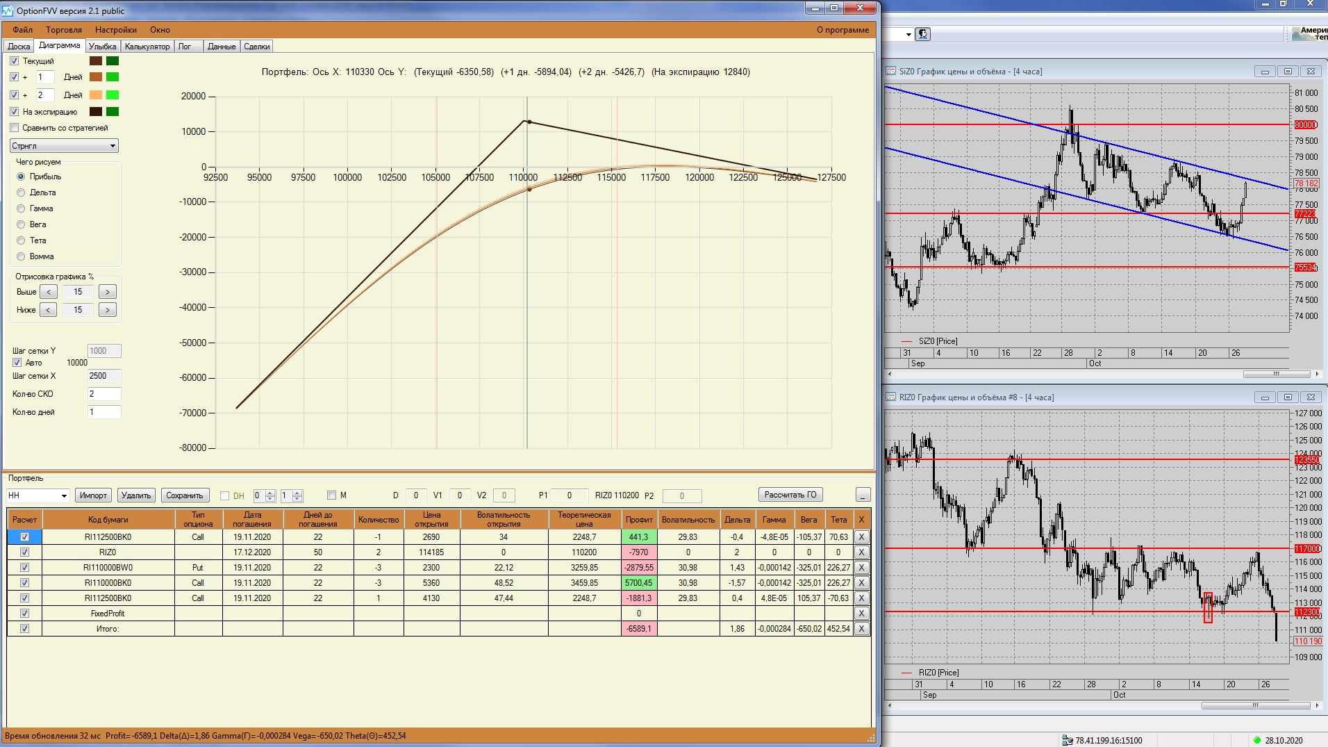Choose the Вега plotting option
The image size is (1328, 747).
click(21, 224)
